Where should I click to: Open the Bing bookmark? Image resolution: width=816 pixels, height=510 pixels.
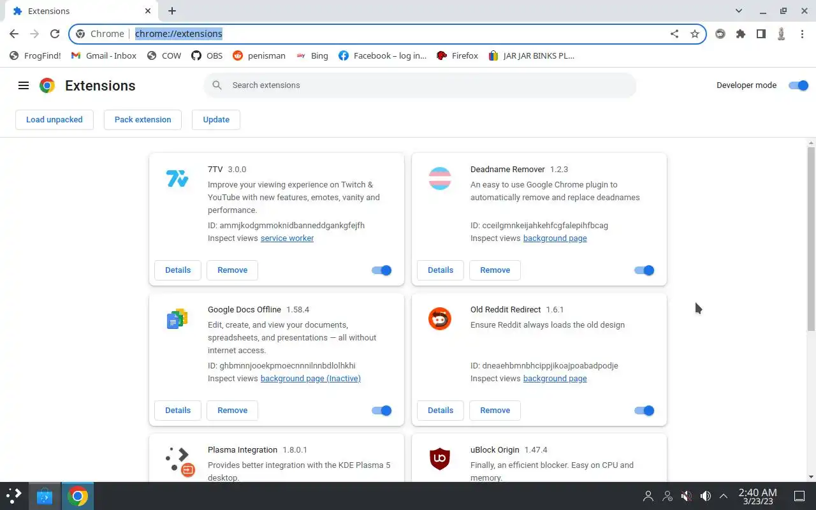312,55
